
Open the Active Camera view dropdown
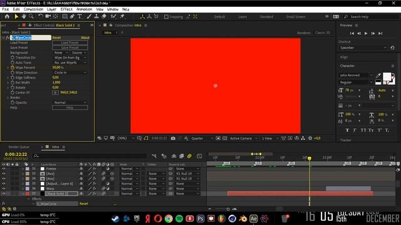tap(244, 138)
